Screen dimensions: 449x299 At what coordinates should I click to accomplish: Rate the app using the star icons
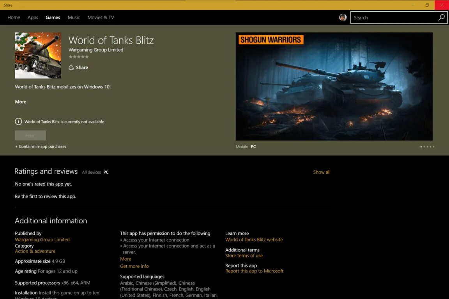pyautogui.click(x=78, y=56)
